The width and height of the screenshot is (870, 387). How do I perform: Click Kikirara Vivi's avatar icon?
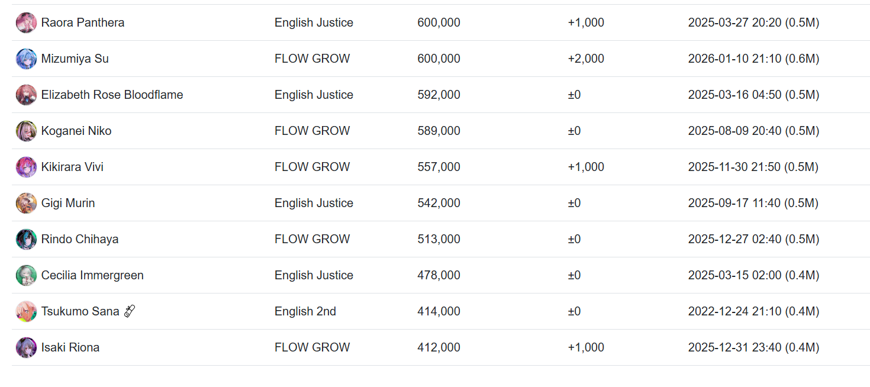point(26,167)
